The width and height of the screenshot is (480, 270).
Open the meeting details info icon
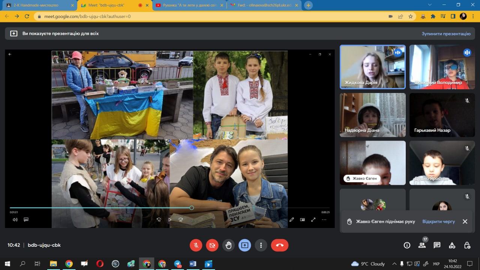pos(407,245)
